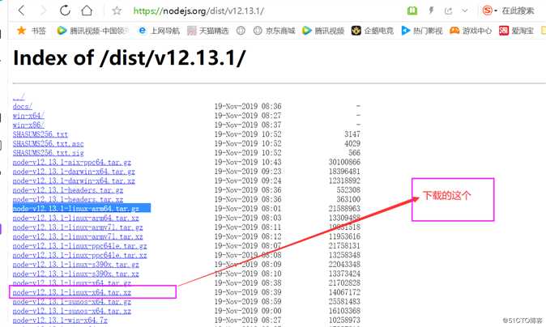546x327 pixels.
Task: Download node-v12.13.1-linux-x64.tar.xz
Action: pos(72,292)
